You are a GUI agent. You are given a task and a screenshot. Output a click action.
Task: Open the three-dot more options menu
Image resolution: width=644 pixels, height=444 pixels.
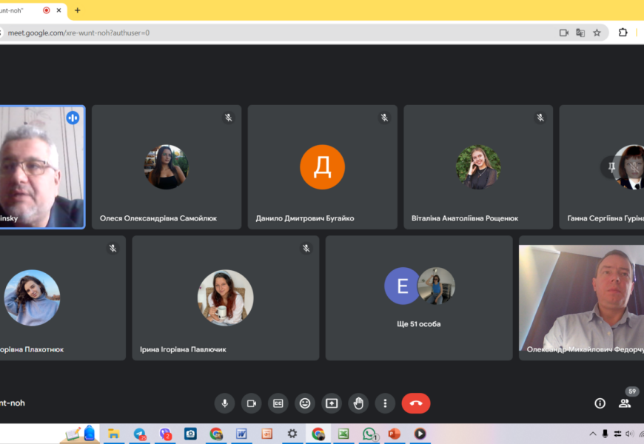tap(385, 403)
